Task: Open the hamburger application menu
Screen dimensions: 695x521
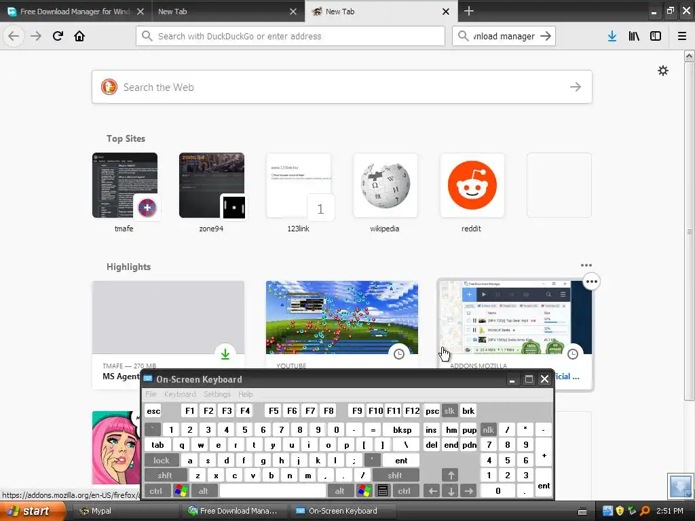Action: point(682,37)
